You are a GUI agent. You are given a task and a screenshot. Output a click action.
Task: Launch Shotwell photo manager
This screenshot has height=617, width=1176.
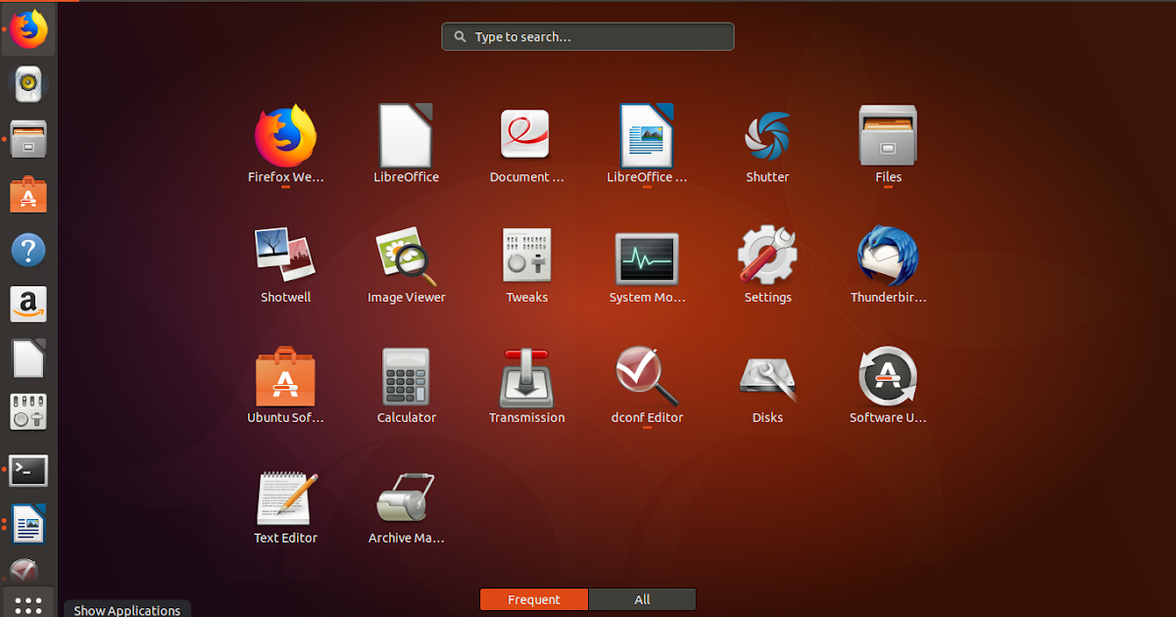click(285, 257)
